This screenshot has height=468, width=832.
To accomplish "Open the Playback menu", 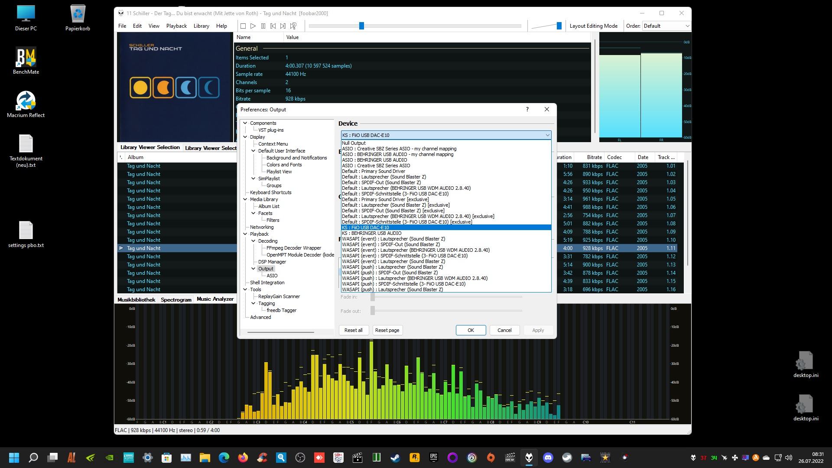I will (176, 26).
